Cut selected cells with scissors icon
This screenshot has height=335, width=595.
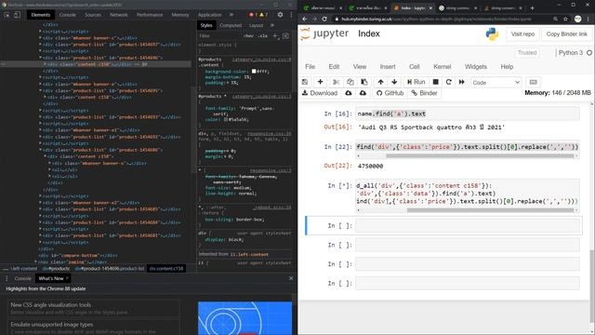[x=336, y=82]
